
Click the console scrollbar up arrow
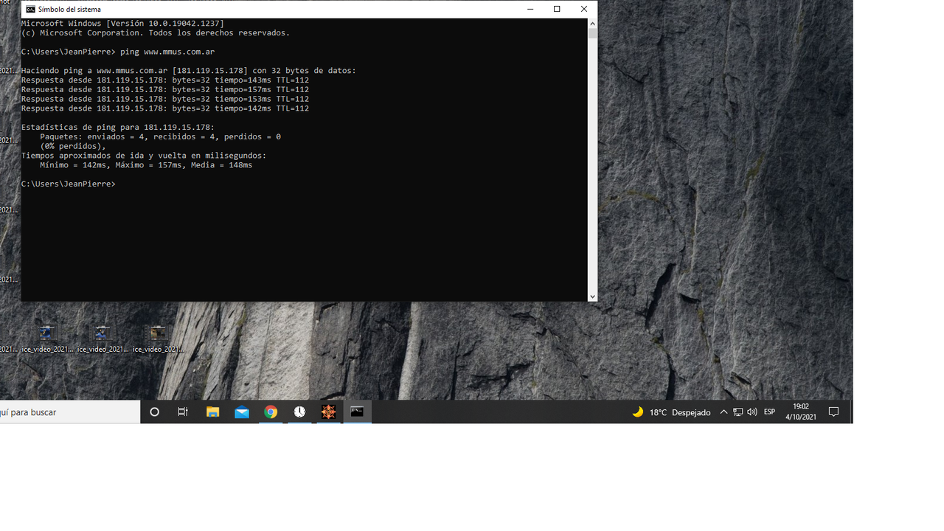(x=592, y=24)
